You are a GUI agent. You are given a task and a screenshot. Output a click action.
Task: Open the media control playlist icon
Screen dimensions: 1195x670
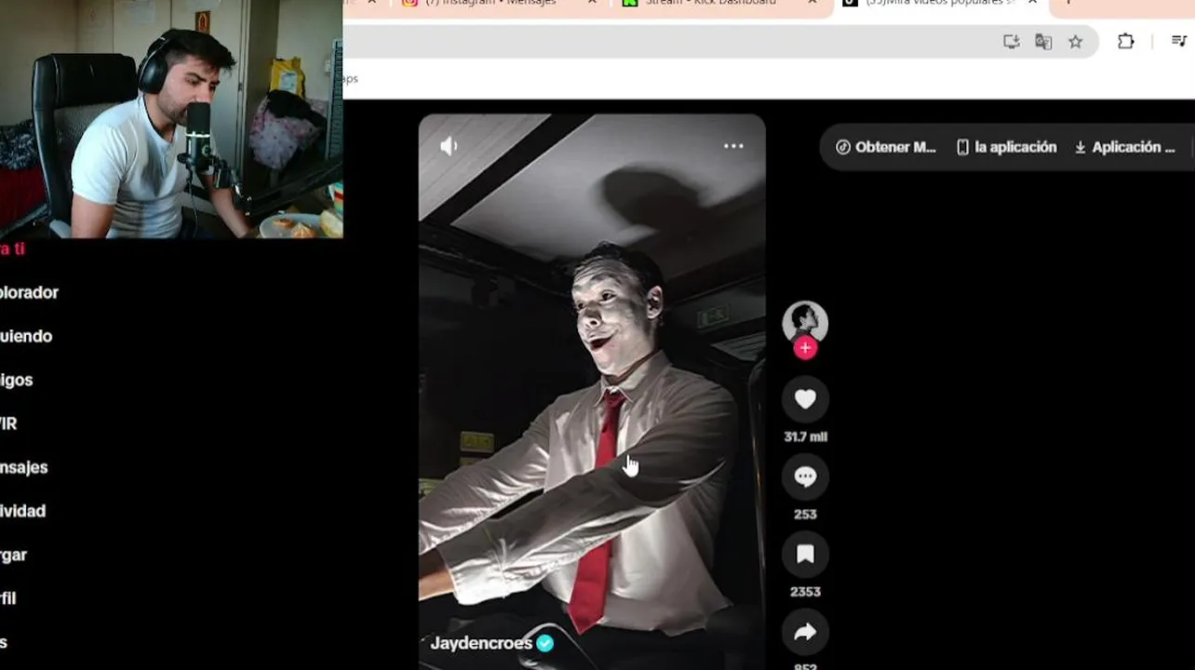1178,41
